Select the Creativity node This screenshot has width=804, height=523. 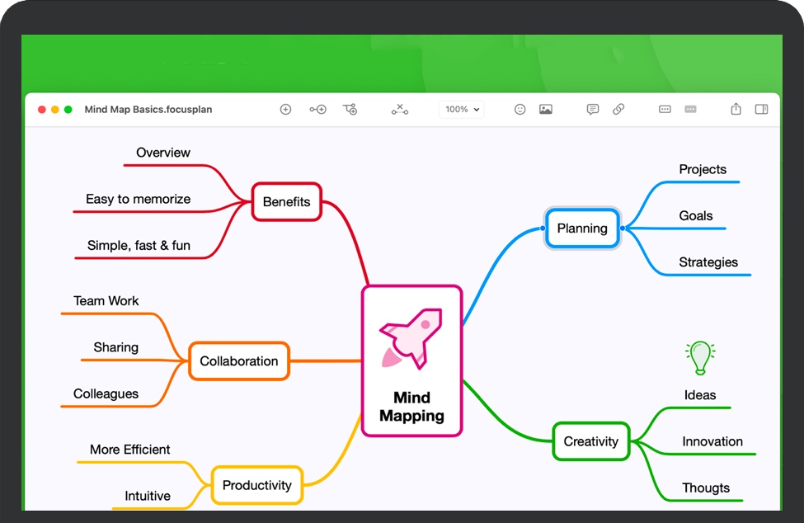coord(590,441)
